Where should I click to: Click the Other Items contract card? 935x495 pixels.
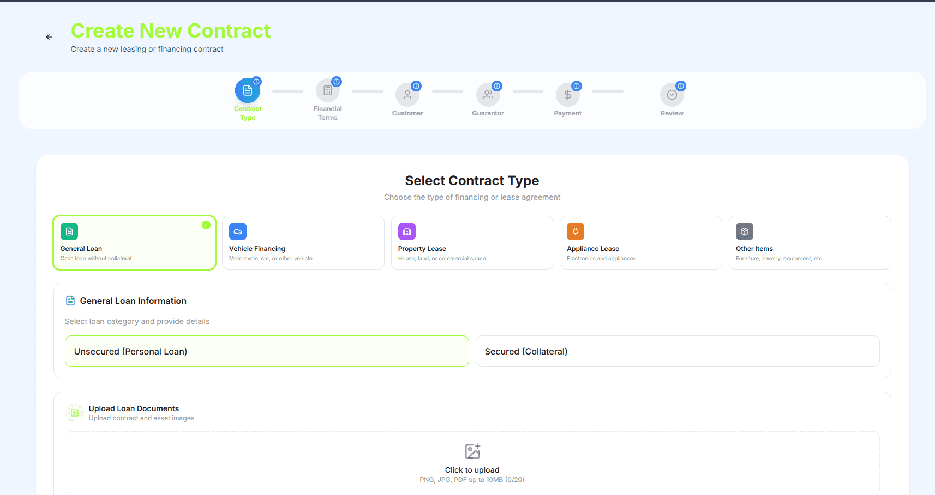[x=810, y=242]
